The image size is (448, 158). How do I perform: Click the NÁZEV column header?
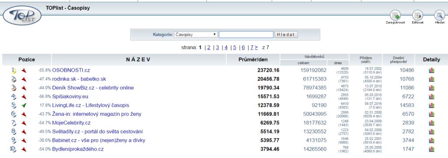139,60
